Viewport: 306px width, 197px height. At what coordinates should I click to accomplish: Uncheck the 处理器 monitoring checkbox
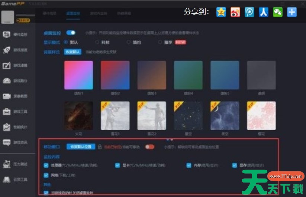46,165
